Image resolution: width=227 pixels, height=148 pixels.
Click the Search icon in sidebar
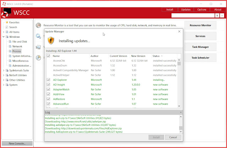pos(7,27)
